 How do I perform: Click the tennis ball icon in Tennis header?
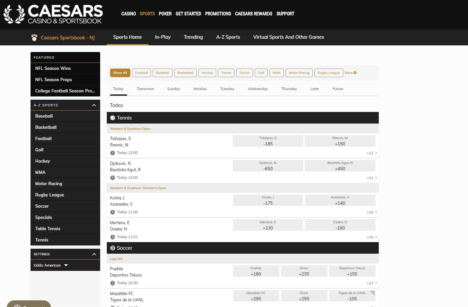click(112, 118)
